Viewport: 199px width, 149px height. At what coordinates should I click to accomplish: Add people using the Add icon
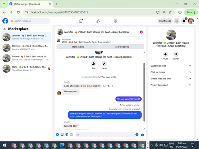pos(94,64)
